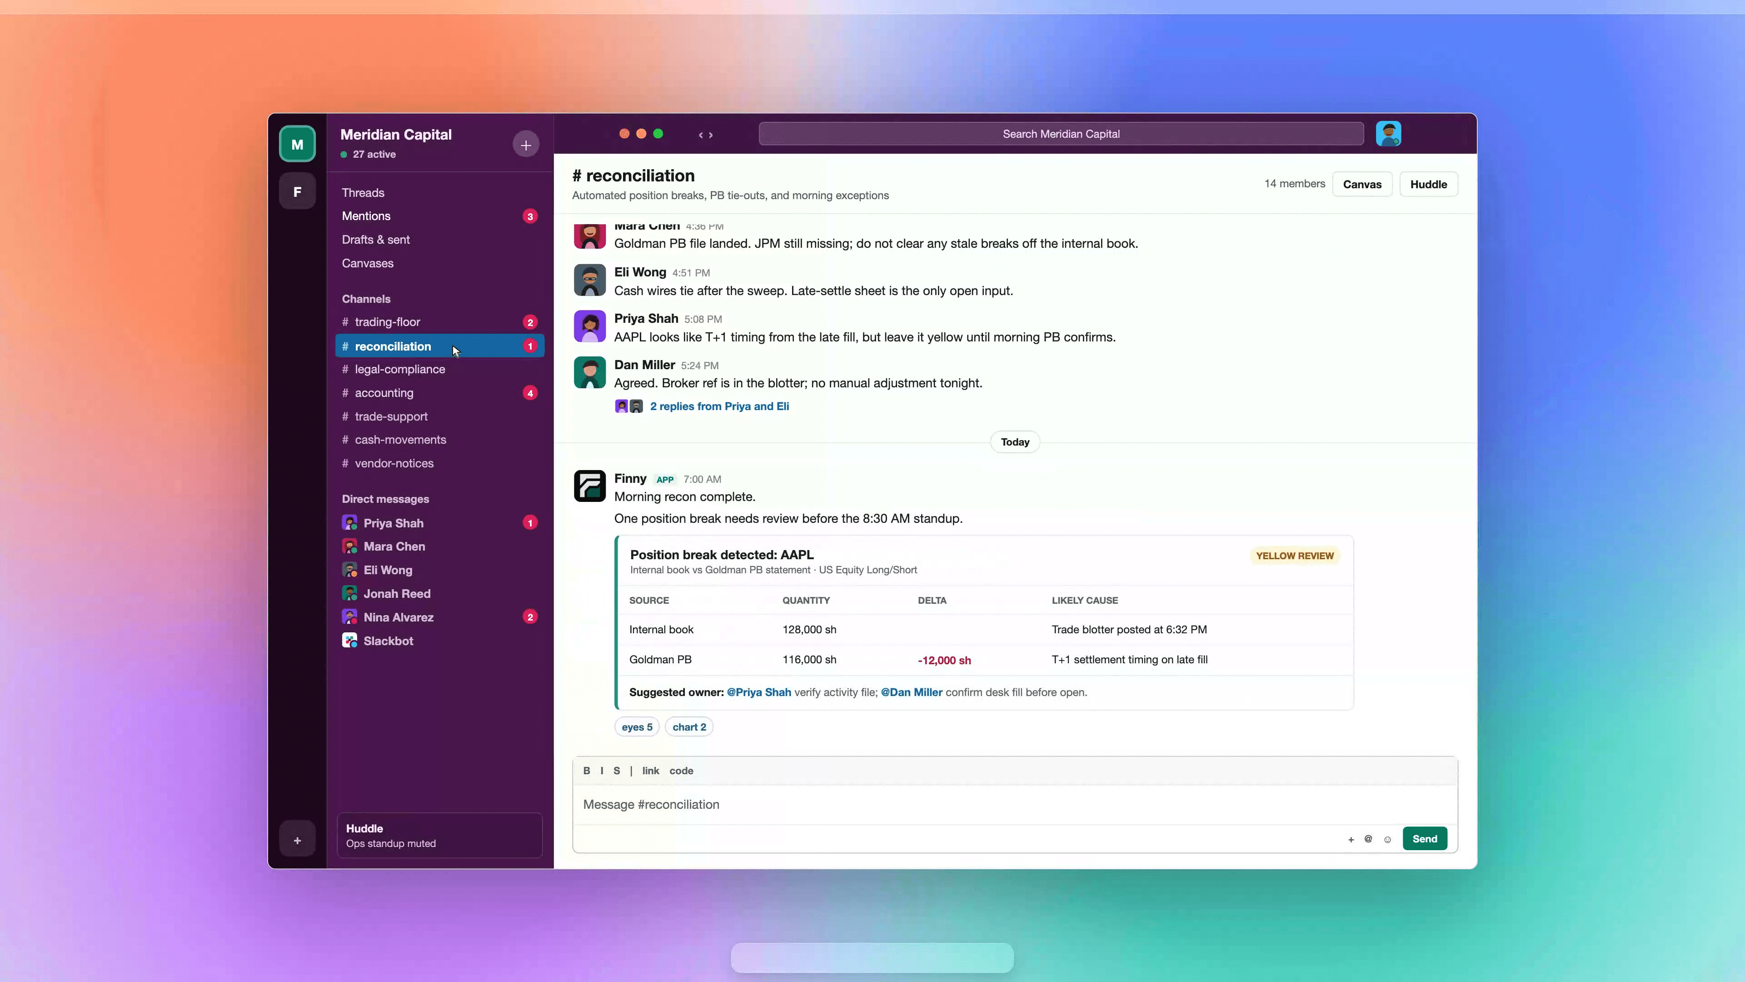1745x982 pixels.
Task: Toggle the chart 2 reaction
Action: coord(689,726)
